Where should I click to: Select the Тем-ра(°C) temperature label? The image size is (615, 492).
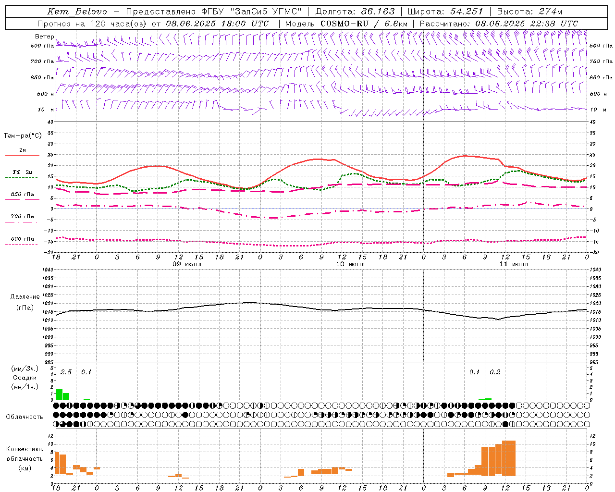[x=23, y=136]
